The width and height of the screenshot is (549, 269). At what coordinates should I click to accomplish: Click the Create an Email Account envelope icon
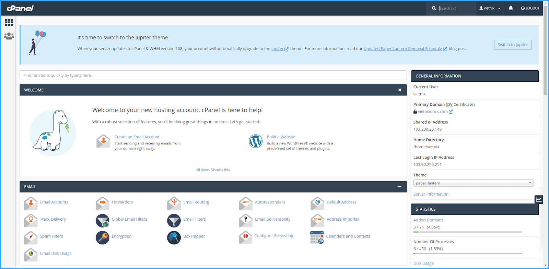pos(103,141)
